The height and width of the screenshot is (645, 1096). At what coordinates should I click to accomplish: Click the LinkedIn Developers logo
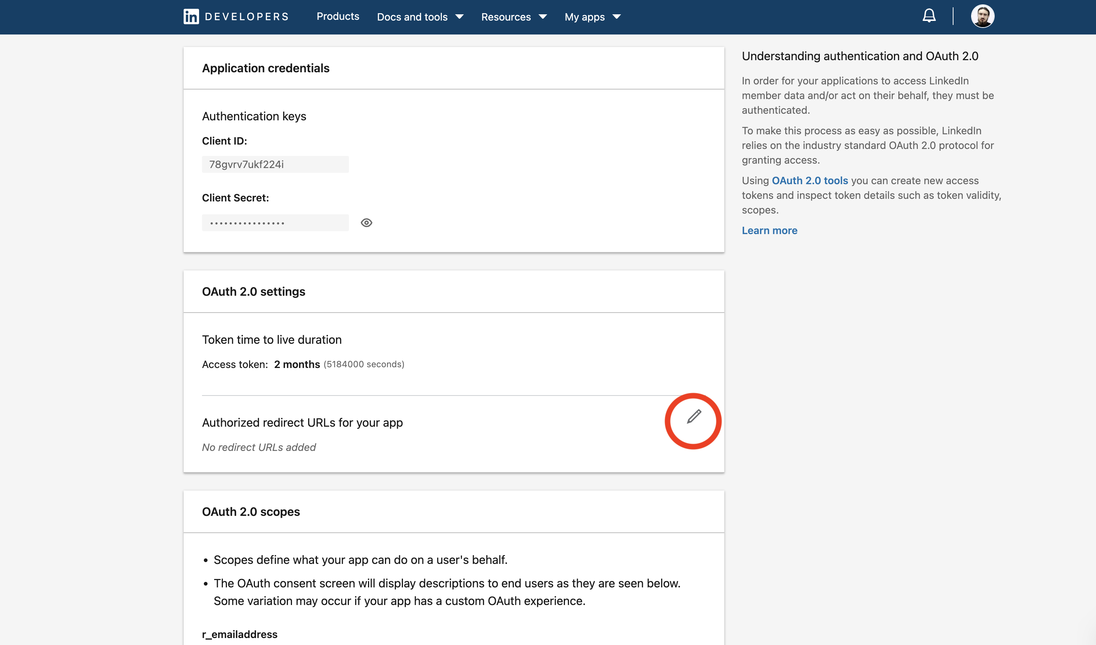point(236,17)
